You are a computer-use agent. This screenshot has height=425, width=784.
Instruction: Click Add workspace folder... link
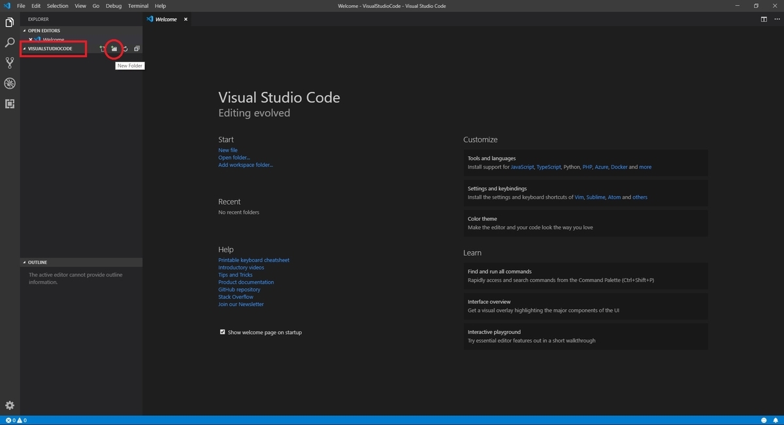[x=246, y=165]
